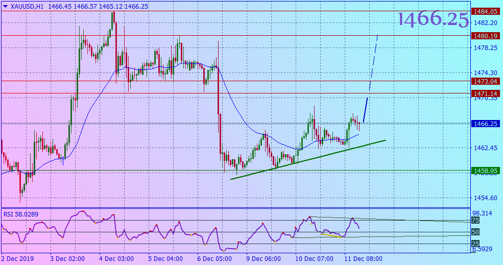Click the 2 Dec 2019 date label
The height and width of the screenshot is (265, 503).
[17, 258]
